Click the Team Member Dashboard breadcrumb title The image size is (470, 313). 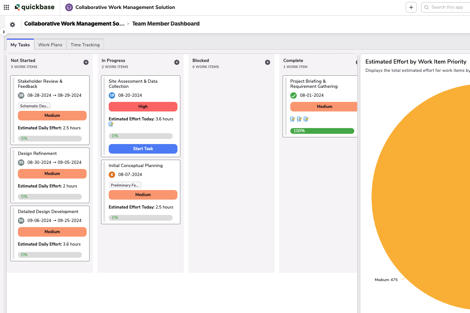(166, 24)
